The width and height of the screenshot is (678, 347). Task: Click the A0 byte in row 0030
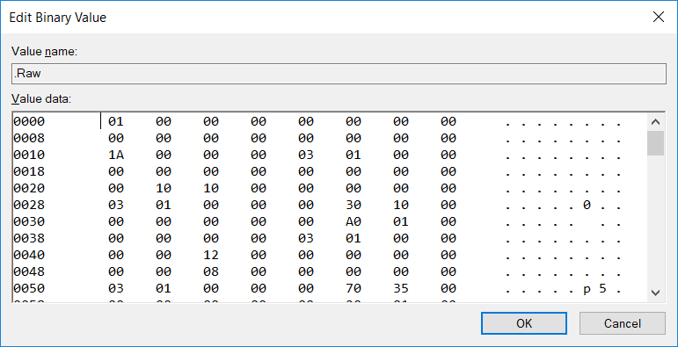354,221
